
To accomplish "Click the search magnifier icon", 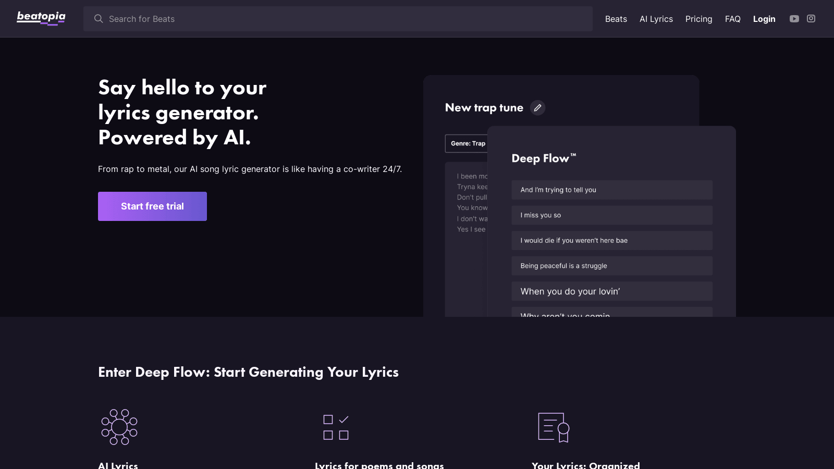I will click(x=99, y=19).
